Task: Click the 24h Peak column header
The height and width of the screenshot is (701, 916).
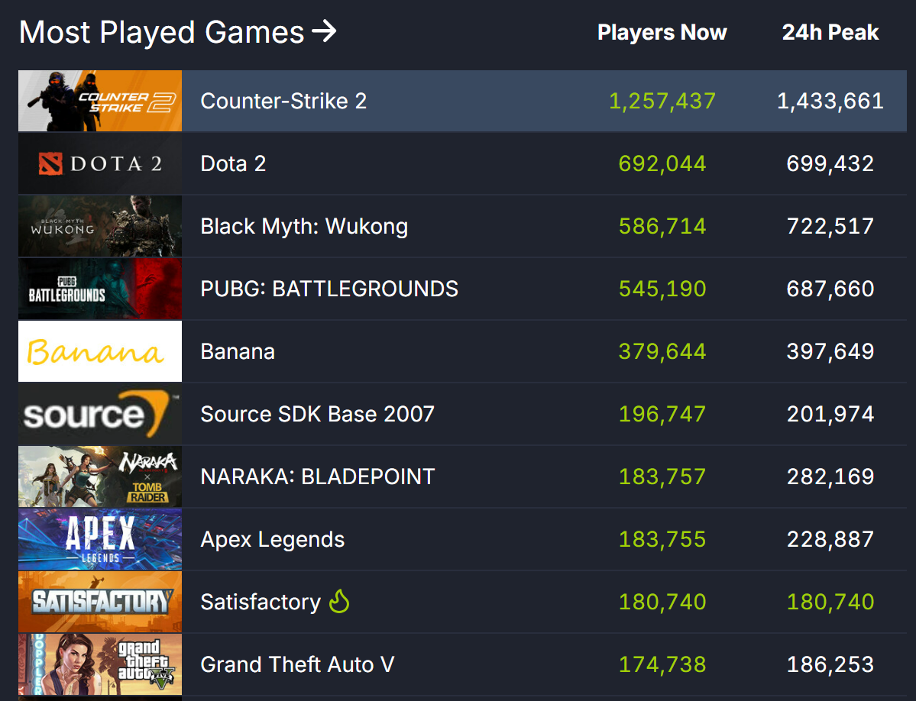Action: click(830, 32)
